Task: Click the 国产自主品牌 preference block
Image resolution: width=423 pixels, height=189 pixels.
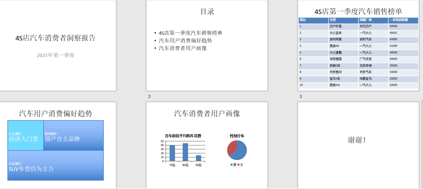Action: pyautogui.click(x=74, y=135)
